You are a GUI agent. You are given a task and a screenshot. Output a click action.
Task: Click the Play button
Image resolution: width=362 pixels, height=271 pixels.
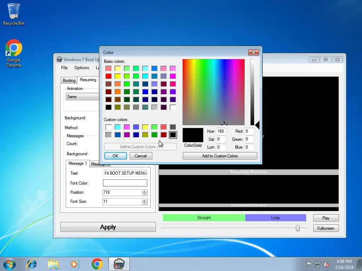326,218
